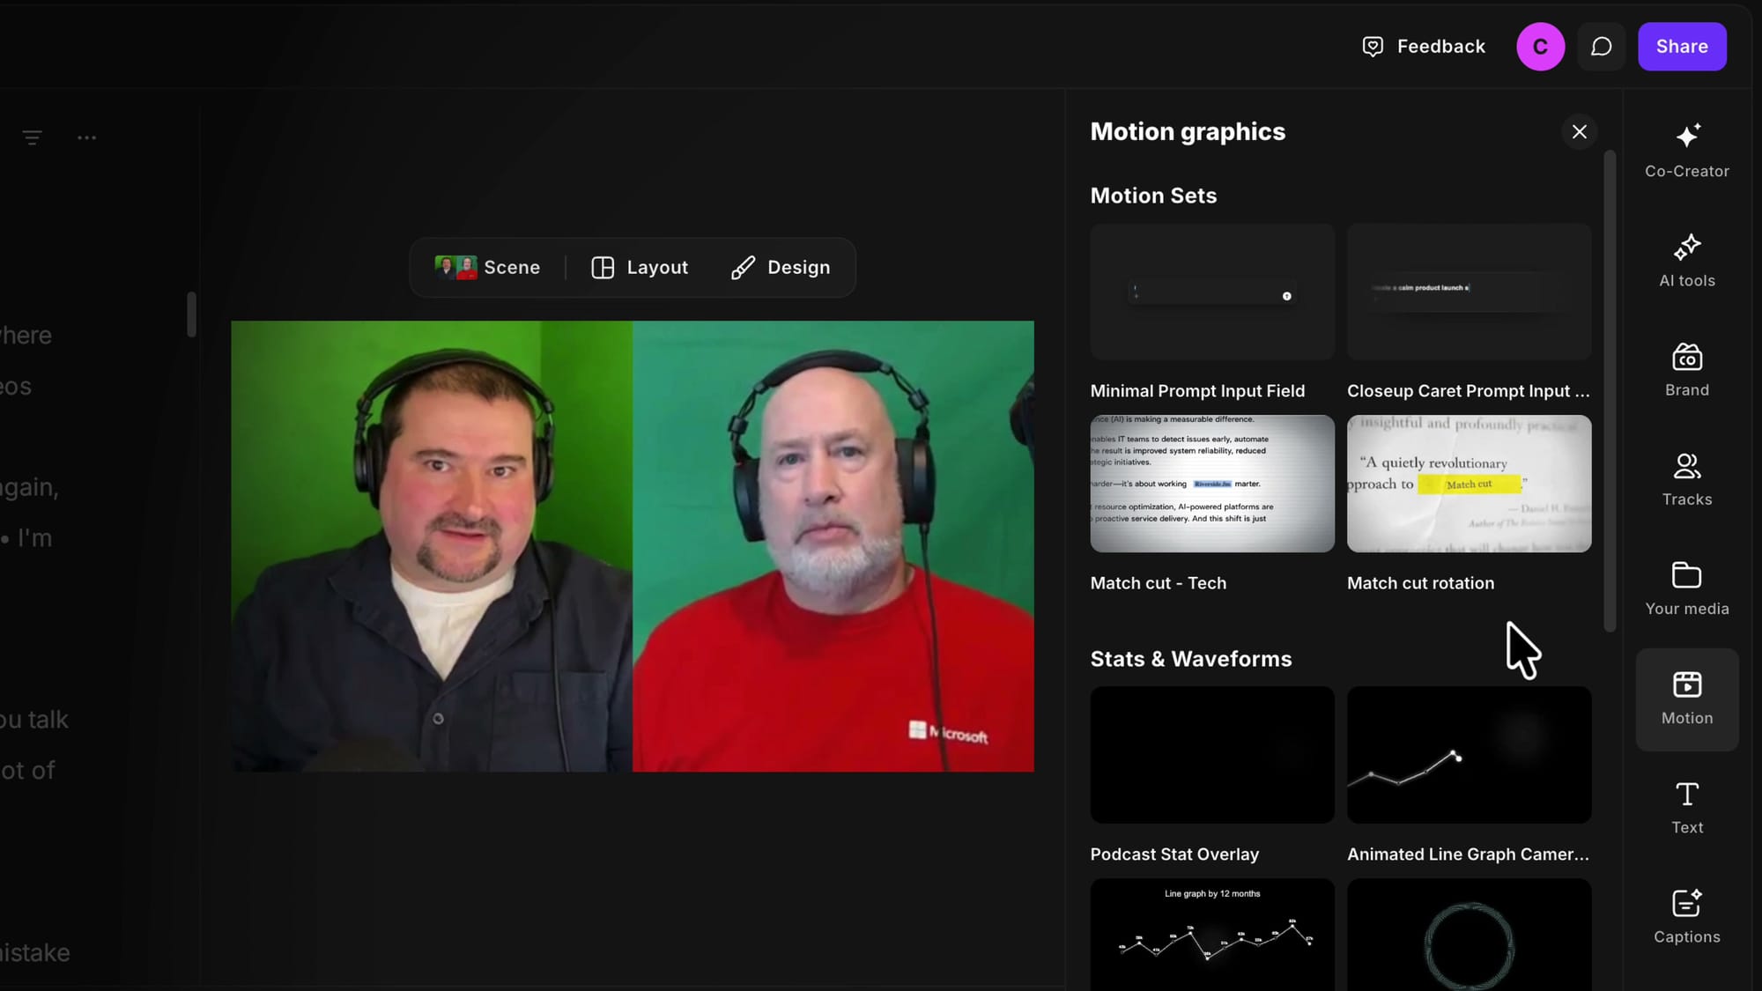Open the Captions panel
The image size is (1762, 991).
click(x=1686, y=917)
